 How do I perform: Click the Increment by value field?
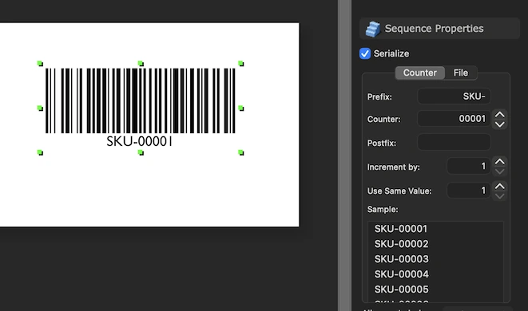468,166
